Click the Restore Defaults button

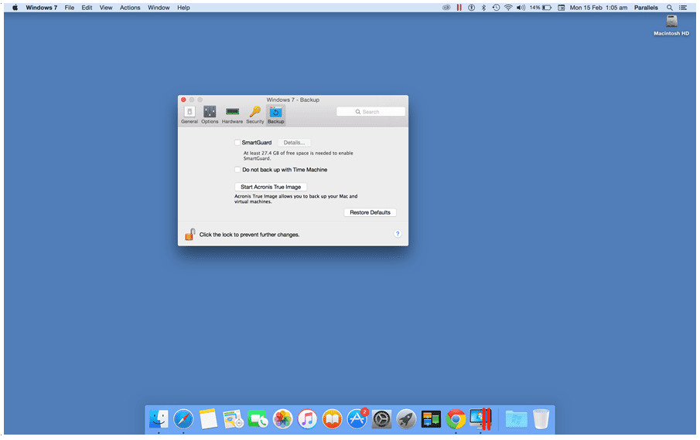coord(370,212)
